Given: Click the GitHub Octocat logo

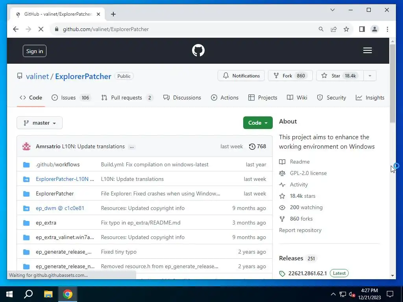Looking at the screenshot, I should [x=198, y=50].
